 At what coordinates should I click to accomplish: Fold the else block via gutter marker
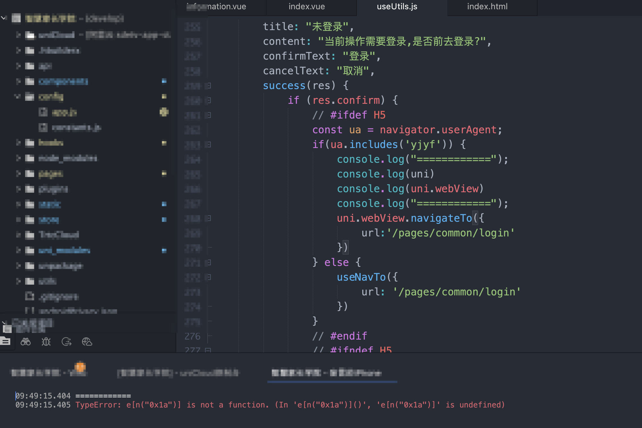click(x=209, y=263)
